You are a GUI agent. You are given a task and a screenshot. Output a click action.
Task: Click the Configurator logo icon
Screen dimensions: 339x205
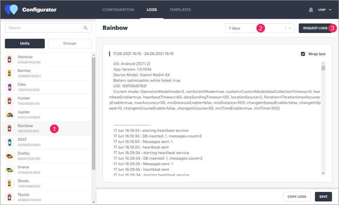(x=11, y=9)
